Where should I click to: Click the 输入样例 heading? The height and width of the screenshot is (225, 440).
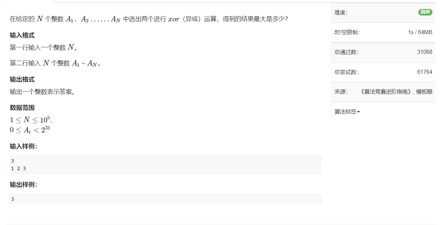coord(23,146)
